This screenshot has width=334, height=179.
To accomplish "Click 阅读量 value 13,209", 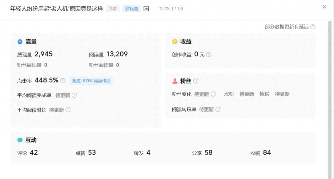I will 117,54.
